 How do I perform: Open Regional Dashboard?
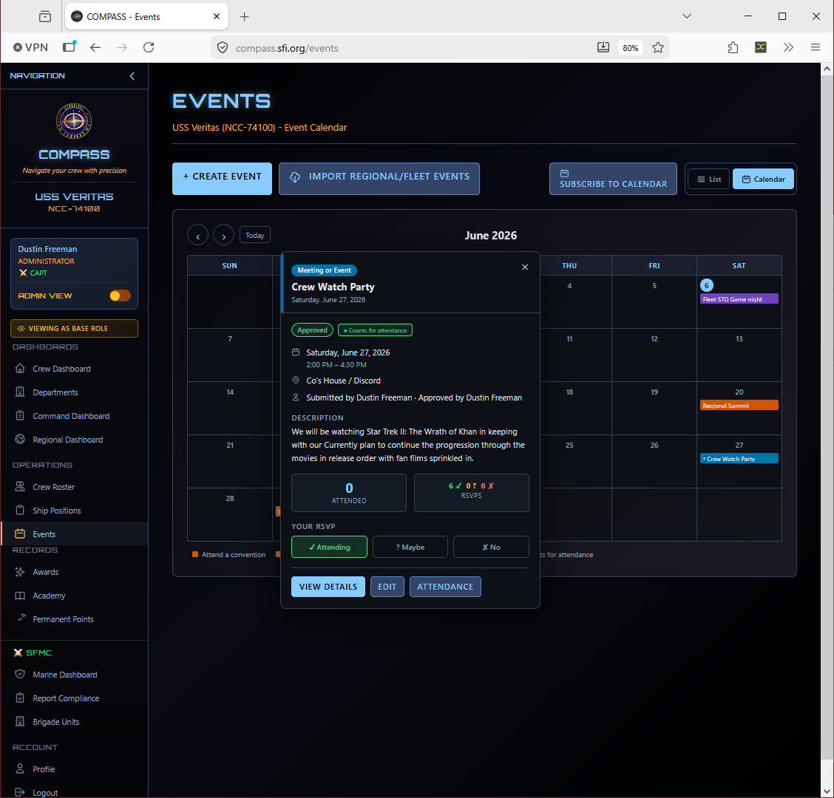67,440
